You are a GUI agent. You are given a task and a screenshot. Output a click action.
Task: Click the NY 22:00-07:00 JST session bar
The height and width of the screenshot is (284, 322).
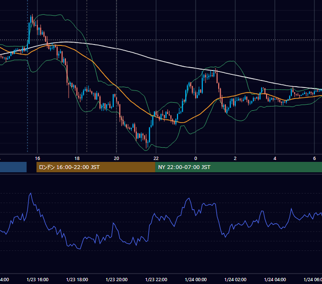point(238,167)
